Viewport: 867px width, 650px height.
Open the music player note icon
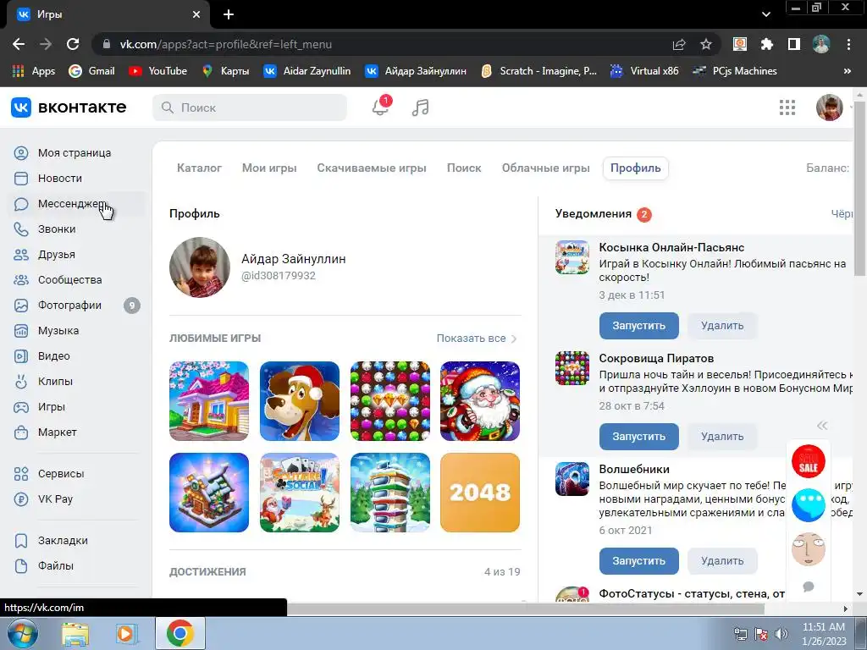(x=420, y=107)
